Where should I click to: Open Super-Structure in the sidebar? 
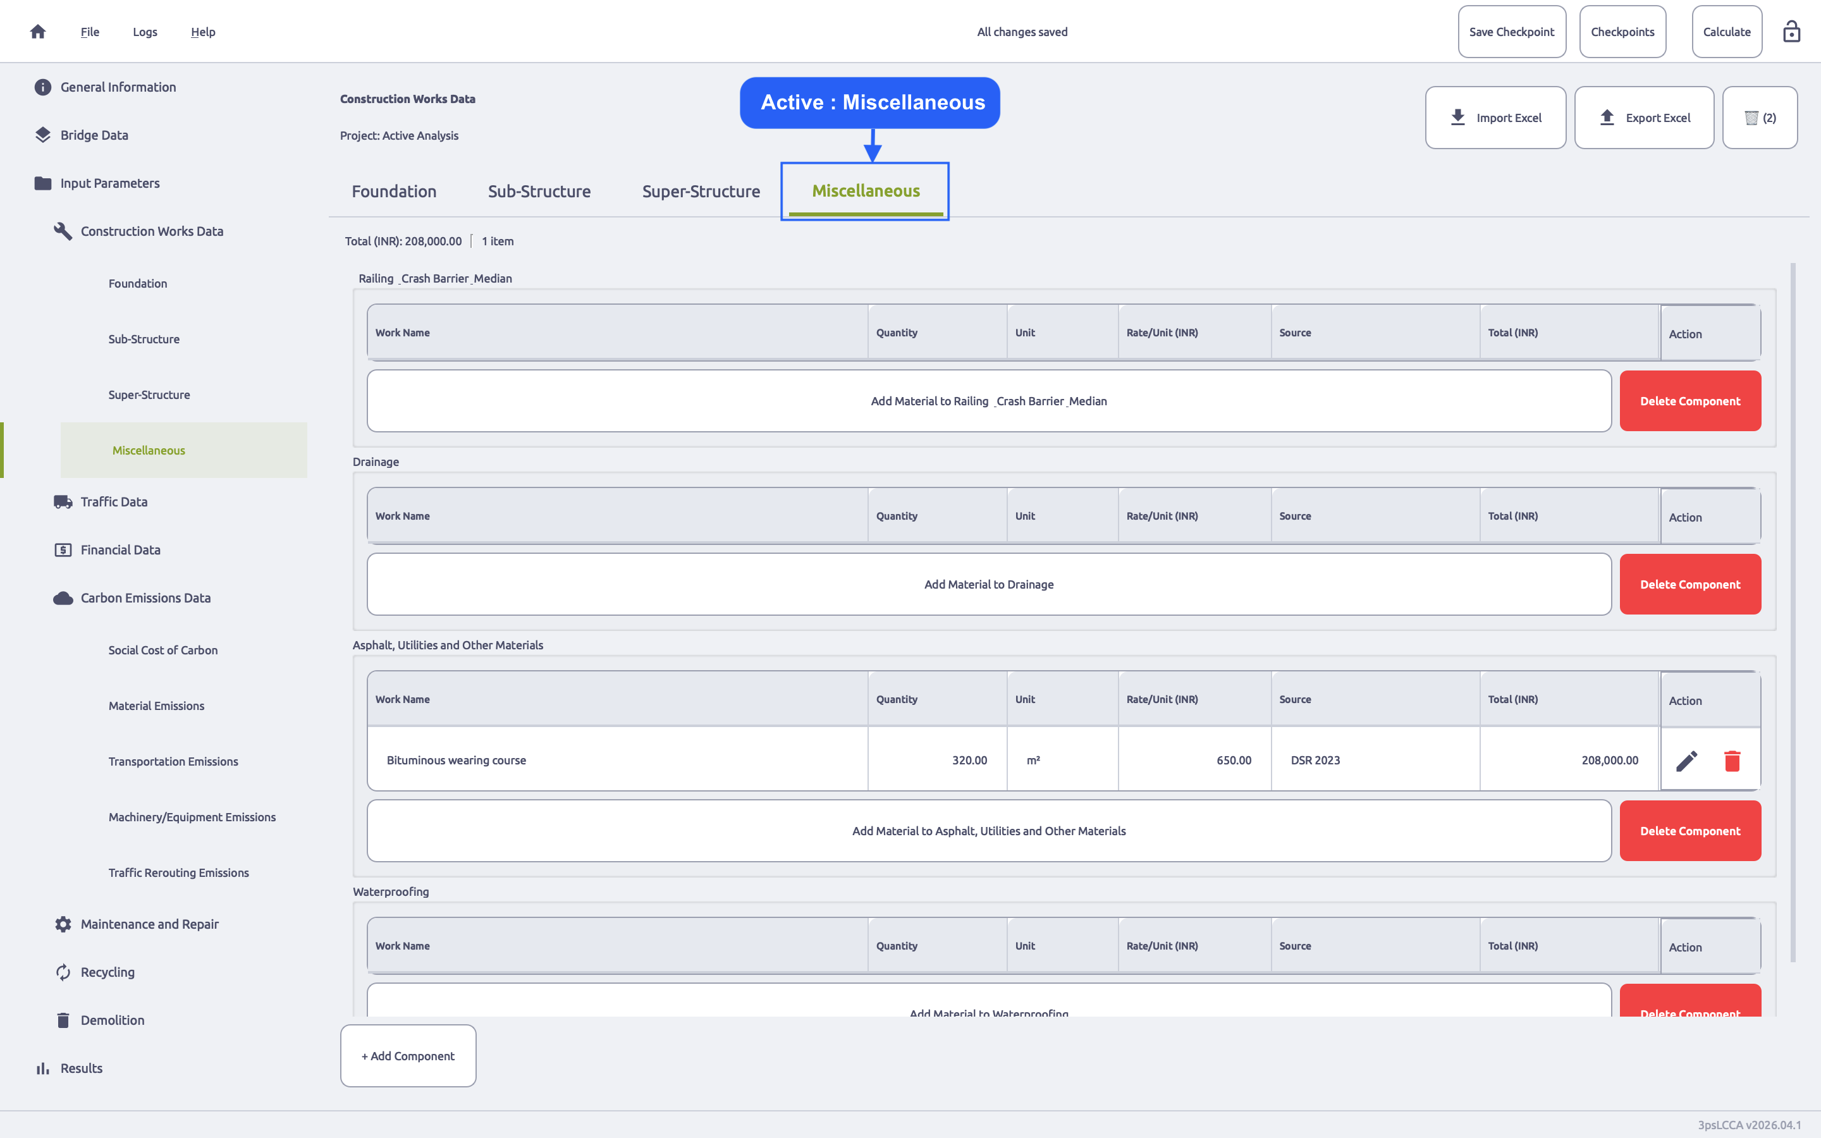click(x=149, y=395)
